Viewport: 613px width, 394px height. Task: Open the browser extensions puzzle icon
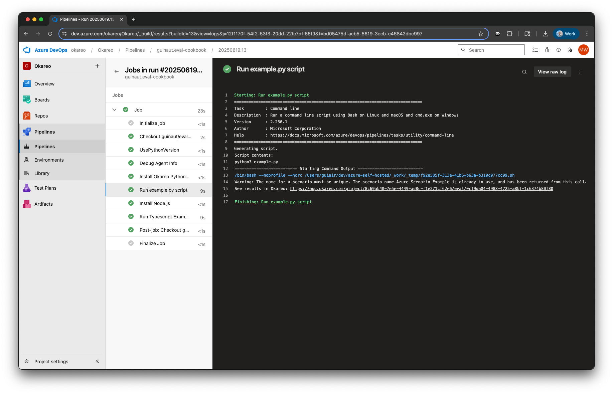point(509,34)
